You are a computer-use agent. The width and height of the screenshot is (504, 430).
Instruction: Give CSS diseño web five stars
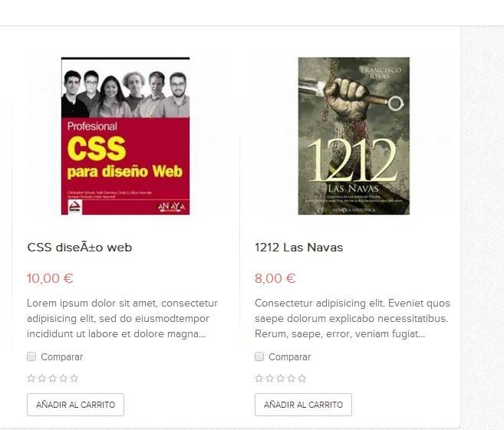click(74, 379)
